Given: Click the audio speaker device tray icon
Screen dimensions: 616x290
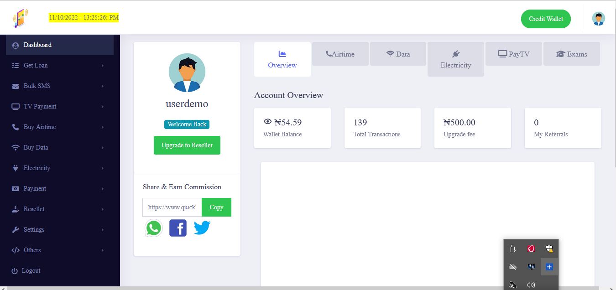Looking at the screenshot, I should [513, 285].
